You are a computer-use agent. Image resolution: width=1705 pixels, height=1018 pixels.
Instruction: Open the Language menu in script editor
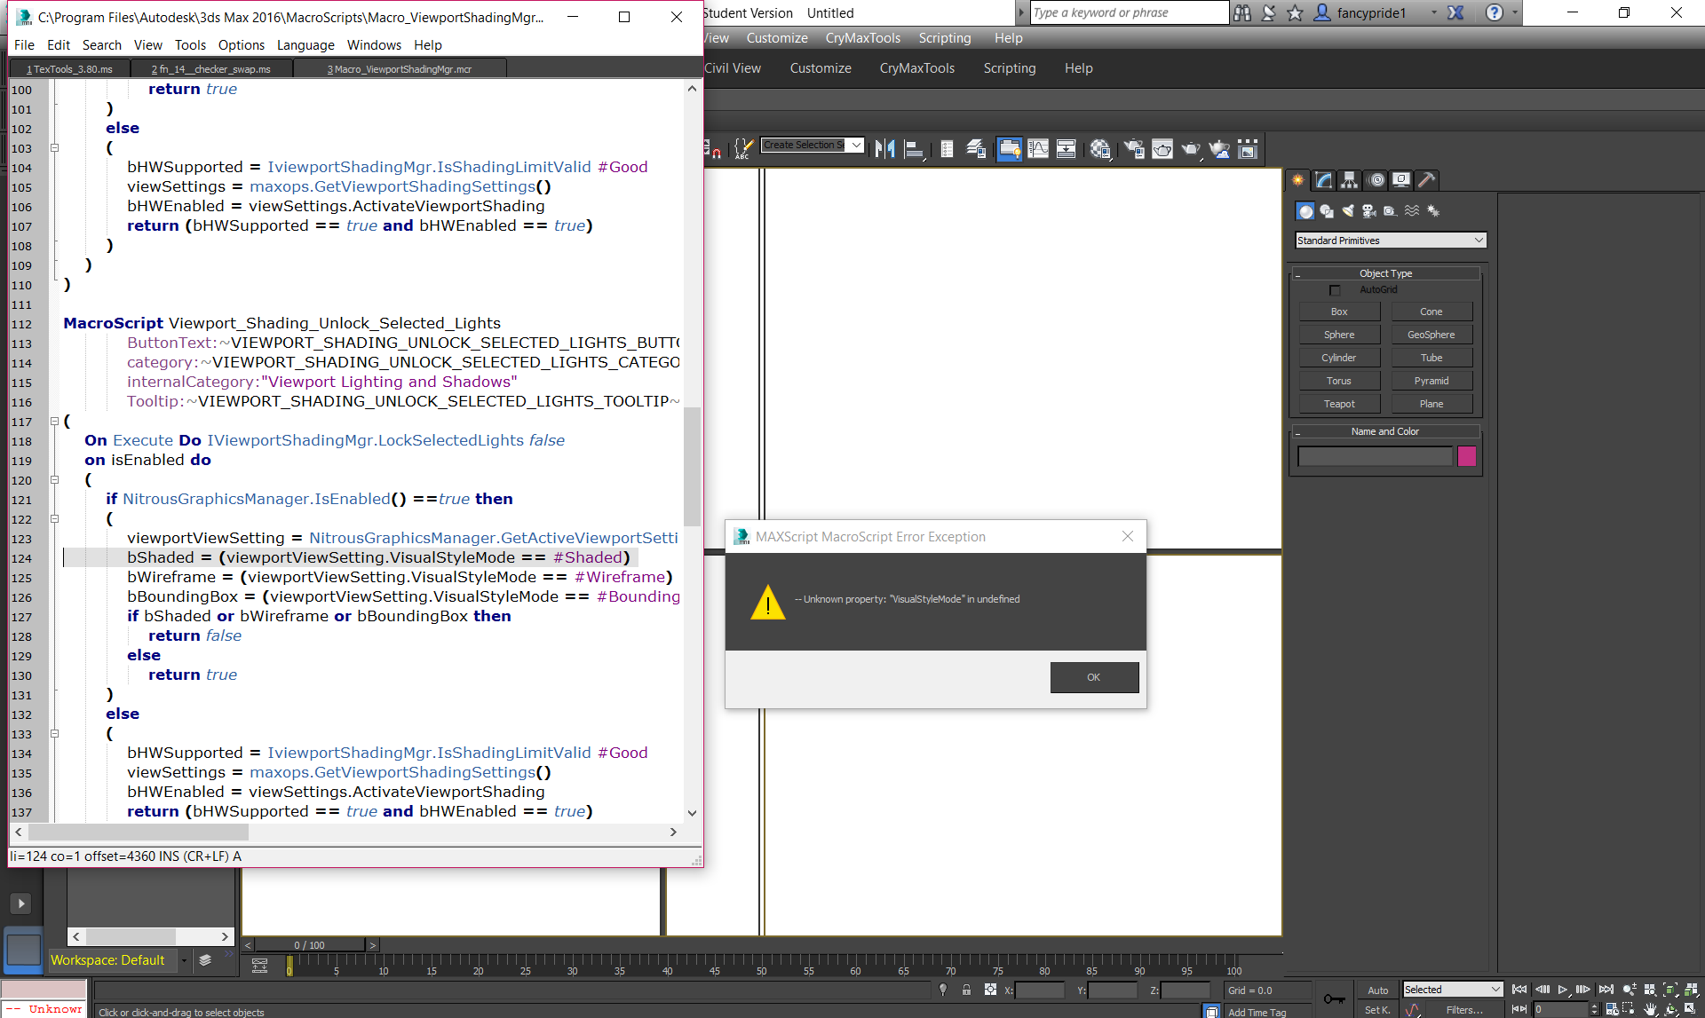tap(305, 45)
